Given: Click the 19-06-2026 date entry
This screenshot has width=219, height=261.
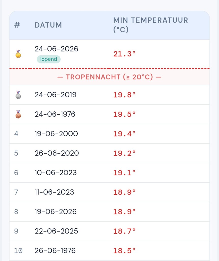Looking at the screenshot, I should click(x=56, y=212).
